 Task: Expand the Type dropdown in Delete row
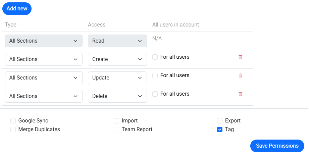pos(44,96)
